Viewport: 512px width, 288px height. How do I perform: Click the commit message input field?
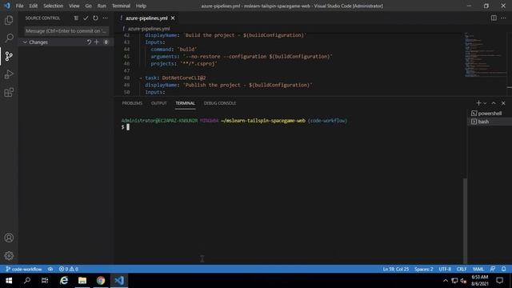(66, 31)
